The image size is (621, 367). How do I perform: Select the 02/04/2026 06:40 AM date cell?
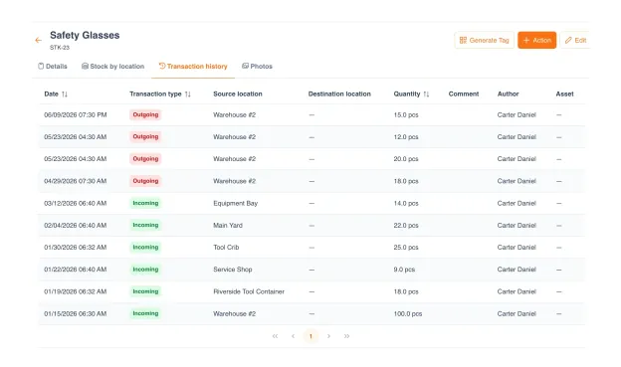[76, 225]
